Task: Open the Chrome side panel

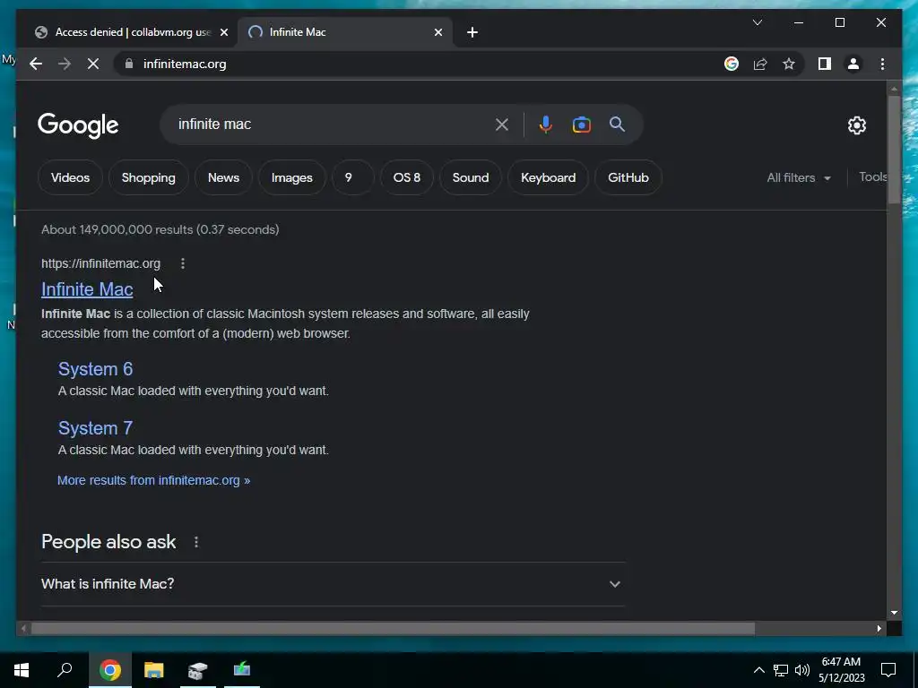Action: coord(825,64)
